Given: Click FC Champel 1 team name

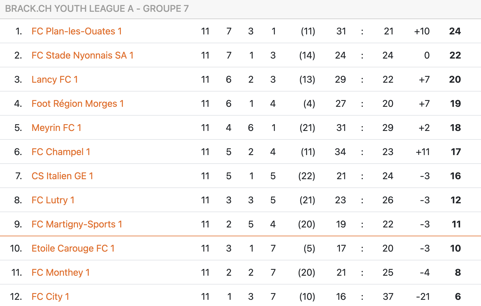Looking at the screenshot, I should [x=61, y=152].
